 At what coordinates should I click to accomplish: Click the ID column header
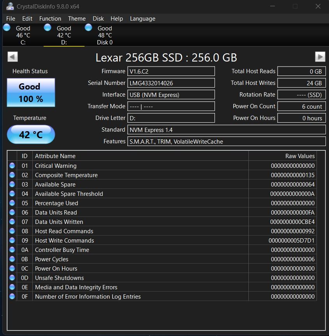(x=25, y=156)
